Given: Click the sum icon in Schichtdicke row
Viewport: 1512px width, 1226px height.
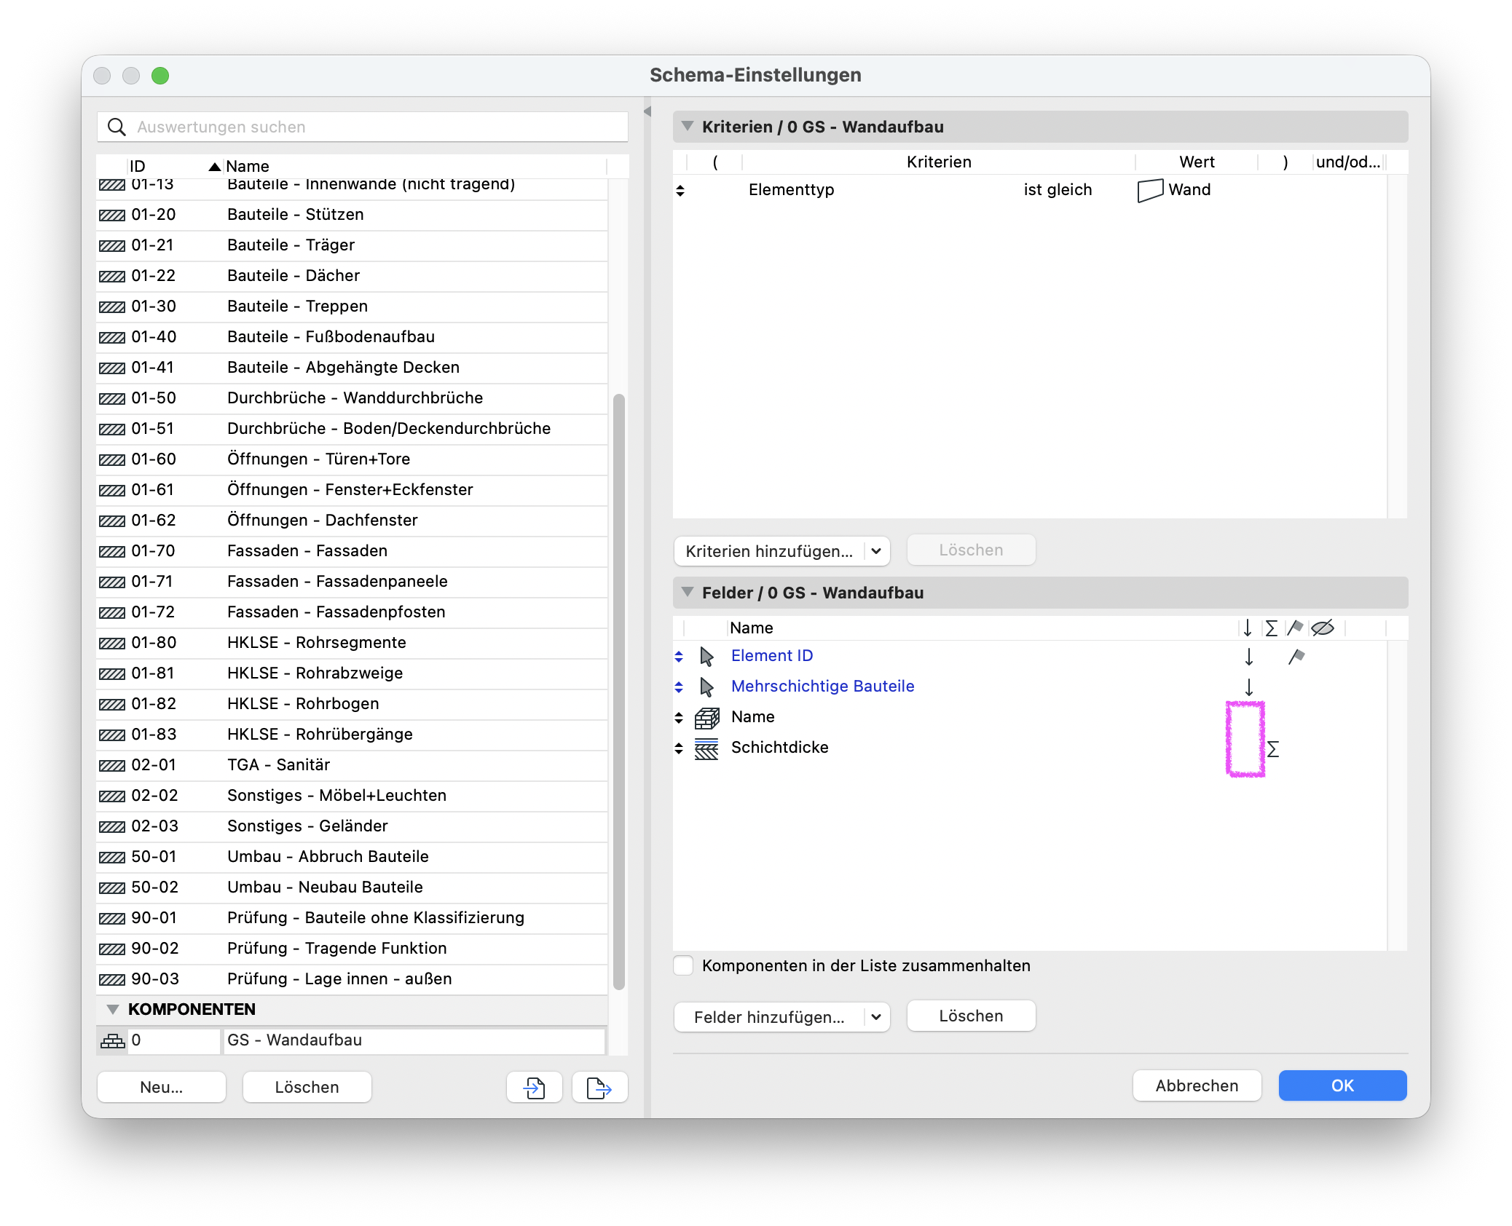Looking at the screenshot, I should (1272, 748).
